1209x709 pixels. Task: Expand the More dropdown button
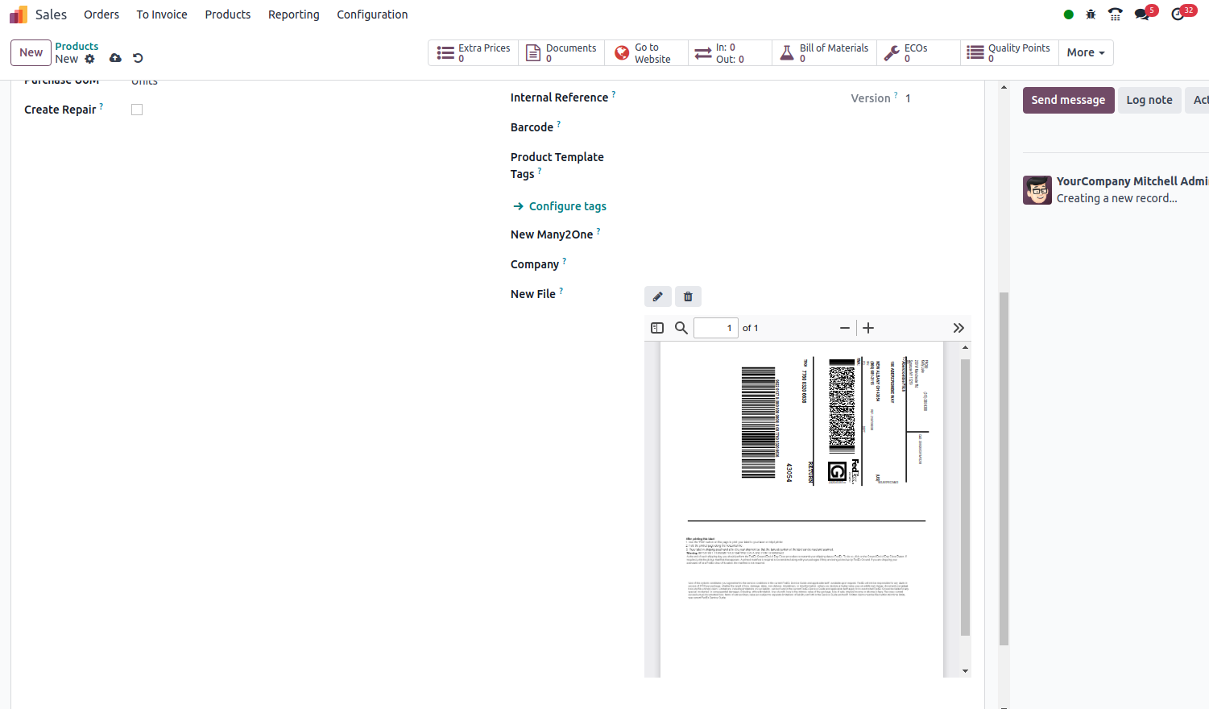[x=1086, y=53]
